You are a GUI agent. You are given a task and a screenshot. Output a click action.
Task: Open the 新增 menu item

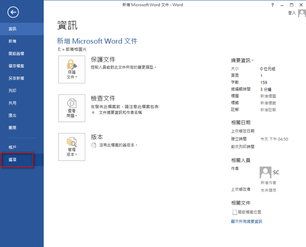point(21,41)
